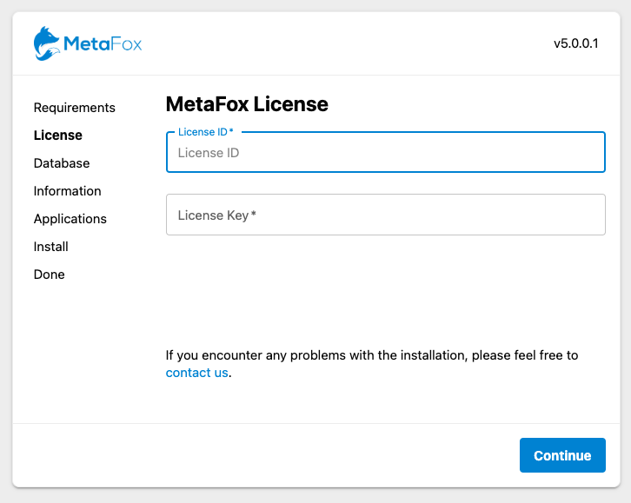
Task: Click the asterisk beside License Key
Action: [x=254, y=214]
